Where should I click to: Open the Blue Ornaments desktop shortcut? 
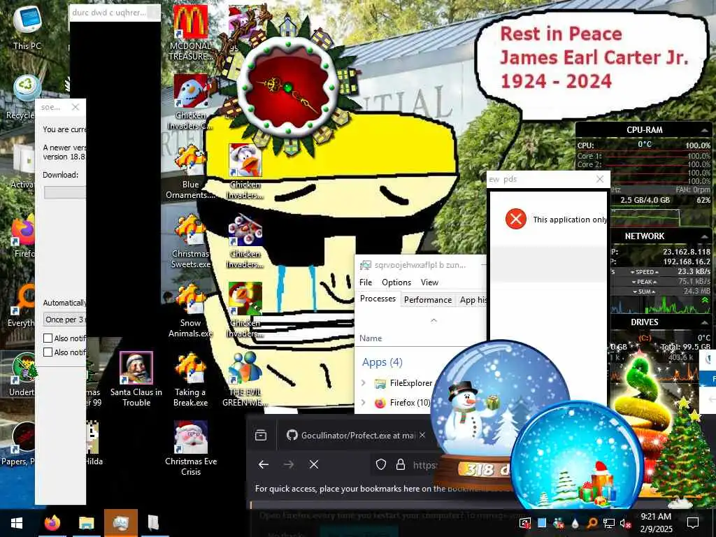point(190,172)
